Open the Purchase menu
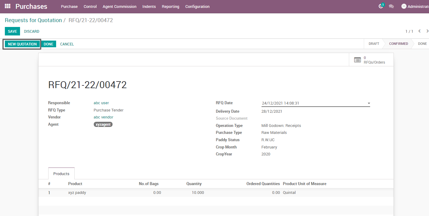429x216 pixels. 69,6
